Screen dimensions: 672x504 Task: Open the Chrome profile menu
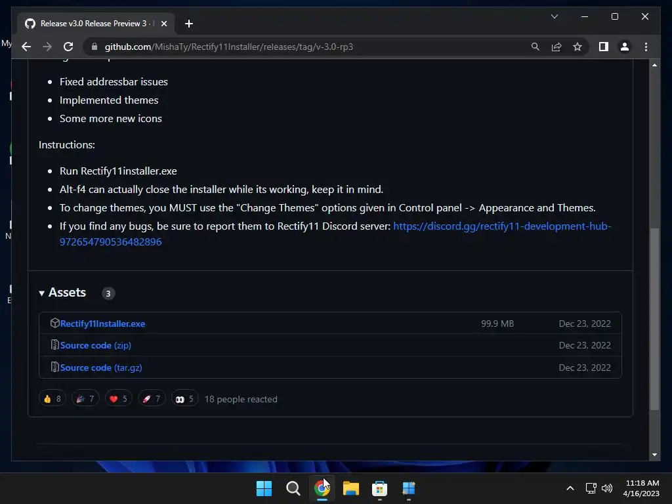(x=625, y=47)
